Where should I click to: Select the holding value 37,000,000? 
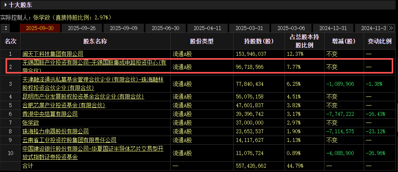[249, 123]
